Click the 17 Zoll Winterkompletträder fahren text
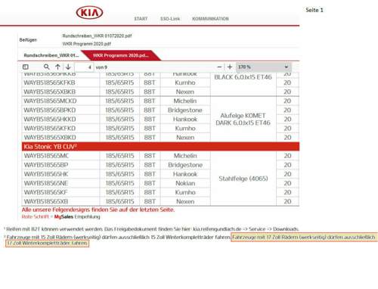The image size is (378, 289). tap(47, 244)
